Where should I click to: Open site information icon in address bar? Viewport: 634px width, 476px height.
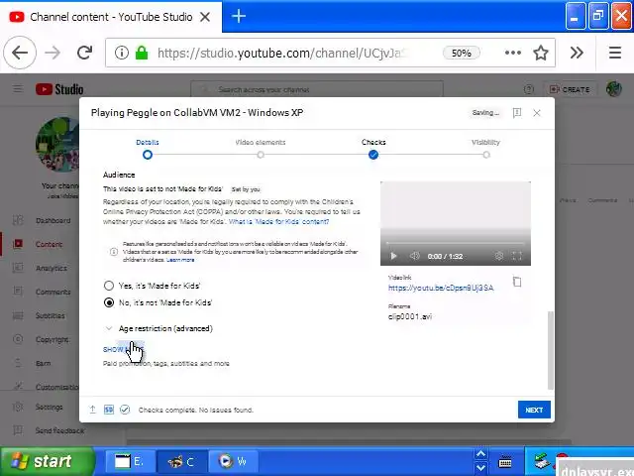[121, 53]
